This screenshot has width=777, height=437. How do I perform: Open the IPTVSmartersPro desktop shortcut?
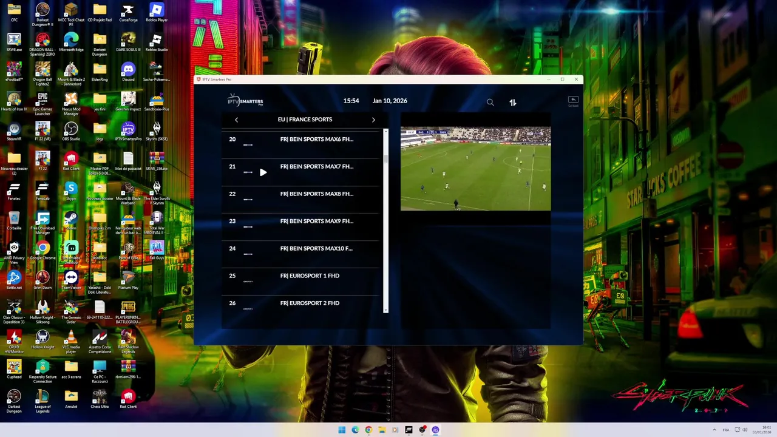[x=128, y=132]
